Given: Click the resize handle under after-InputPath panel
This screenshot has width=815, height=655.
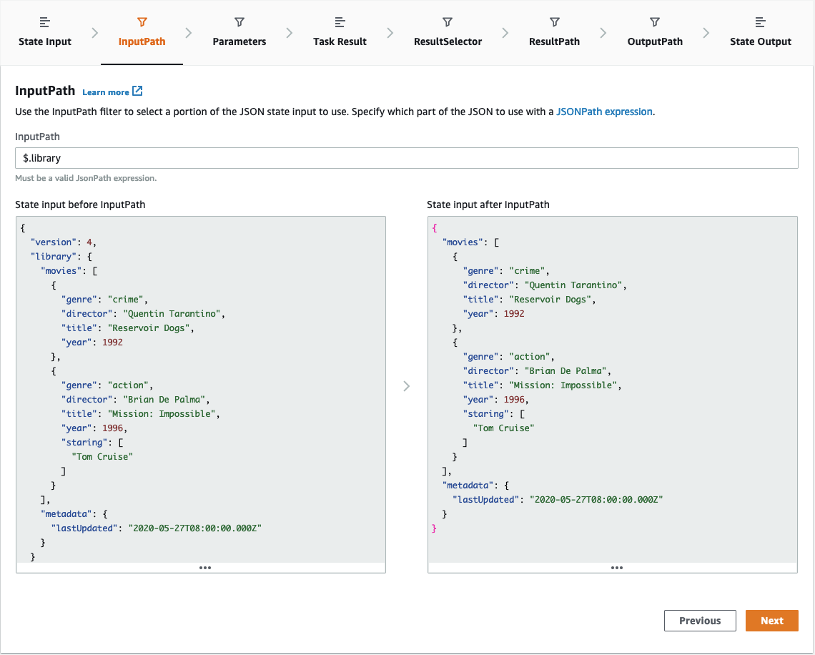Looking at the screenshot, I should [616, 568].
